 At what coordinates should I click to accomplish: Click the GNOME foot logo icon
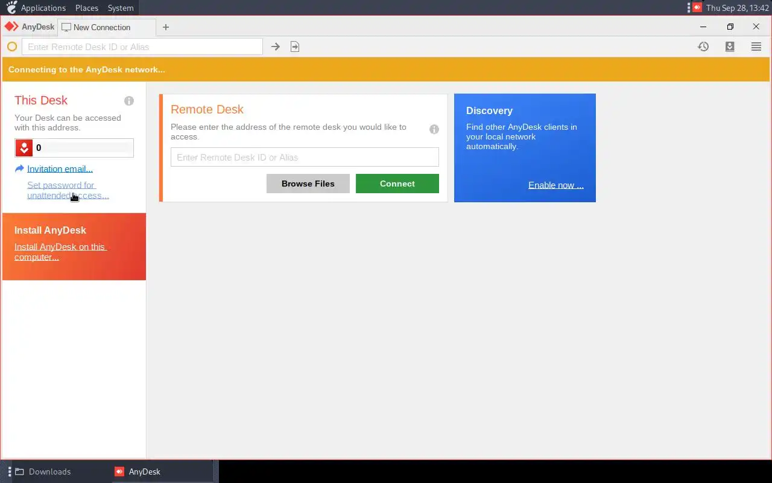click(x=11, y=7)
